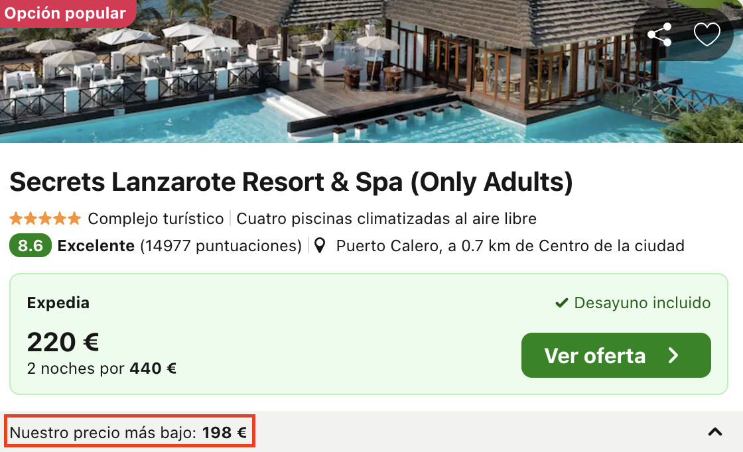Click the location pin icon near Puerto Calero
Image resolution: width=743 pixels, height=452 pixels.
[320, 246]
